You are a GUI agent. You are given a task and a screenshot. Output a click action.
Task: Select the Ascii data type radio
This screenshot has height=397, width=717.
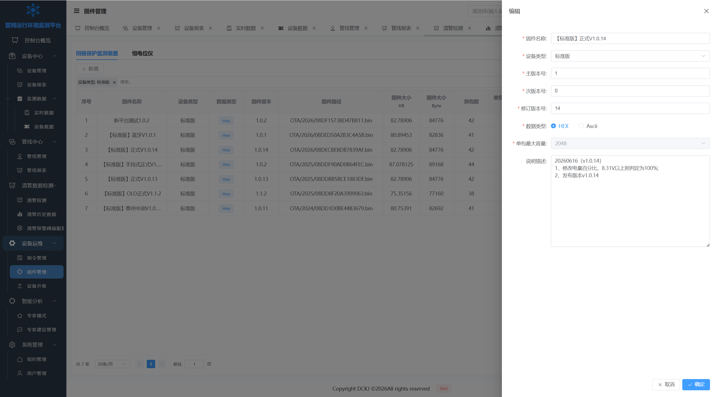pos(581,126)
